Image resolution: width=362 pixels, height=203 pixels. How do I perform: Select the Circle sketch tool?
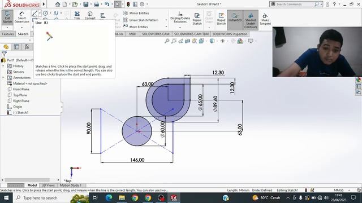(45, 14)
